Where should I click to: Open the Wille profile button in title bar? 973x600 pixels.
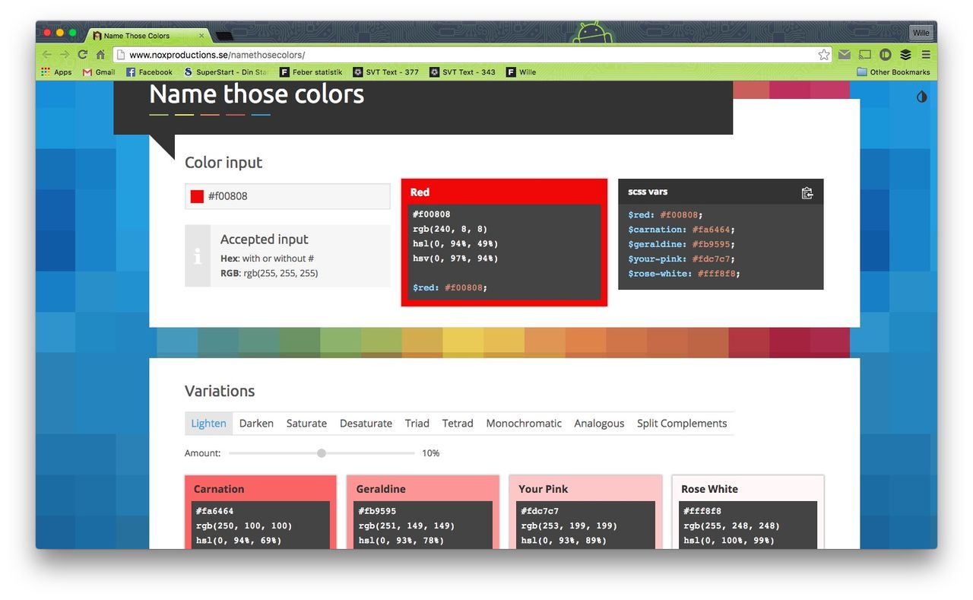pos(921,33)
